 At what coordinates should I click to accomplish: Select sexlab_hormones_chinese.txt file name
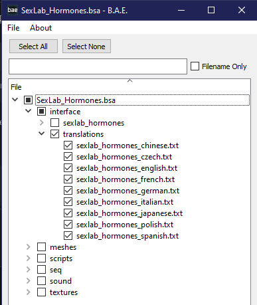[128, 146]
